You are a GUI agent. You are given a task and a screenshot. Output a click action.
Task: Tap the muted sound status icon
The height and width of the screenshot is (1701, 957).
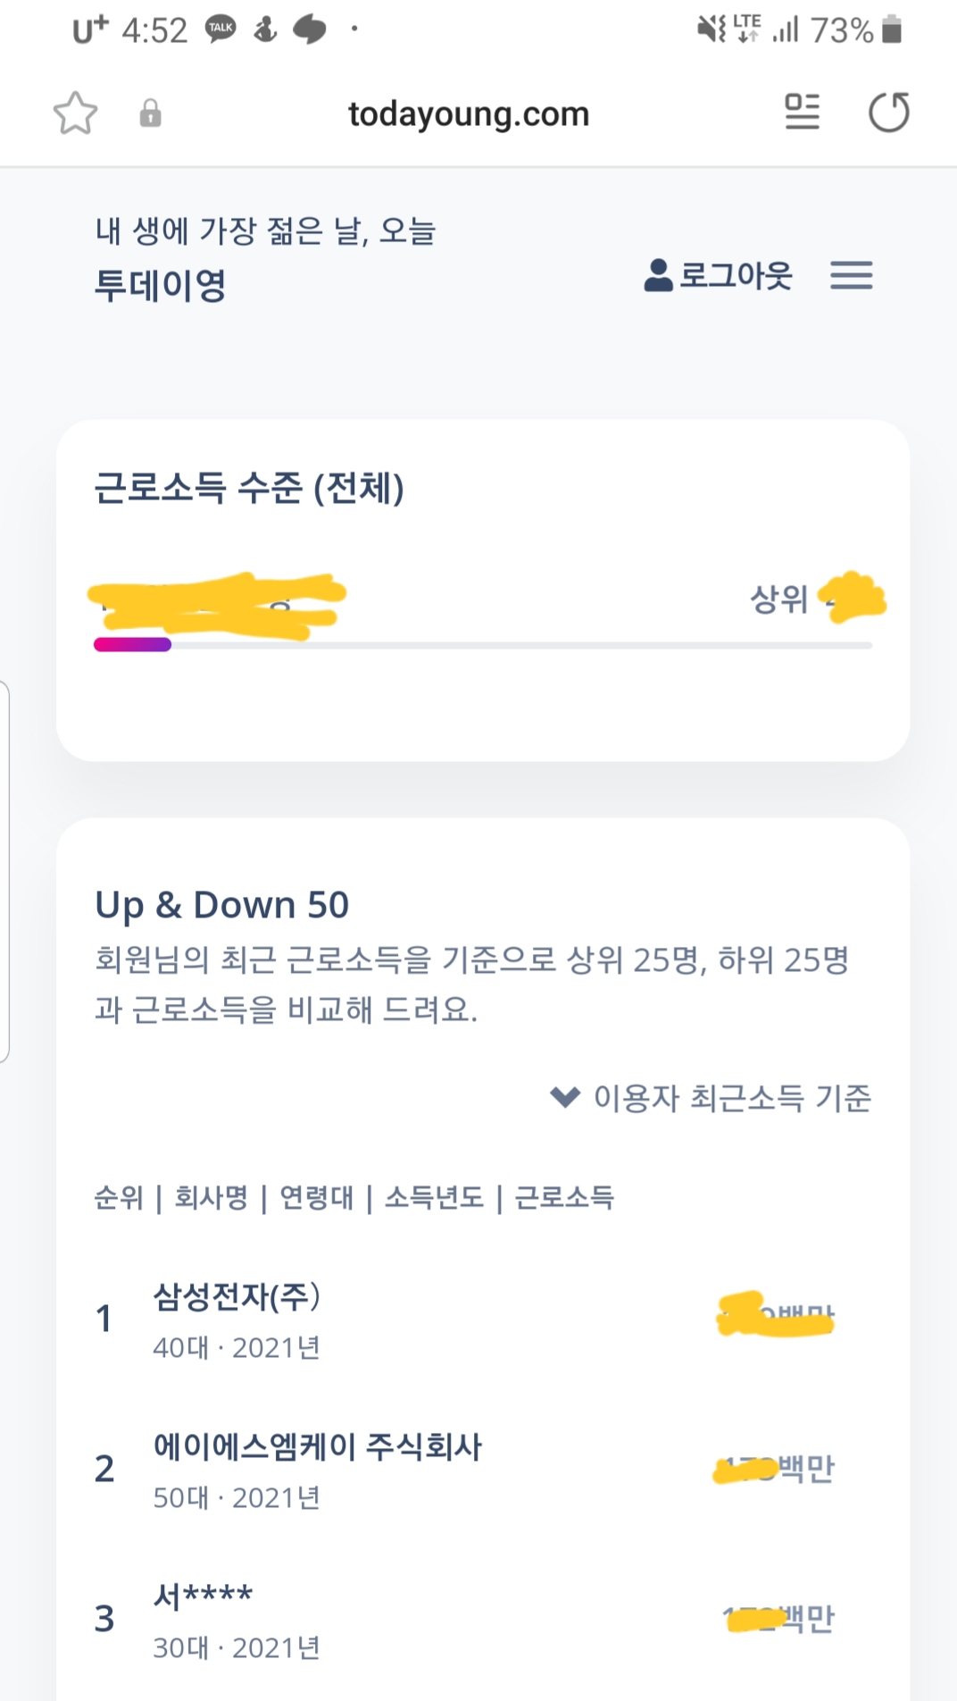pos(712,29)
